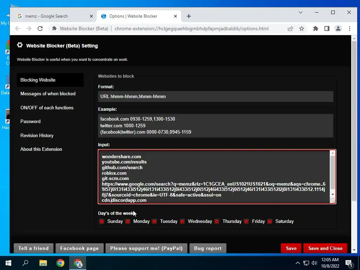Click the browser back arrow

coord(18,28)
